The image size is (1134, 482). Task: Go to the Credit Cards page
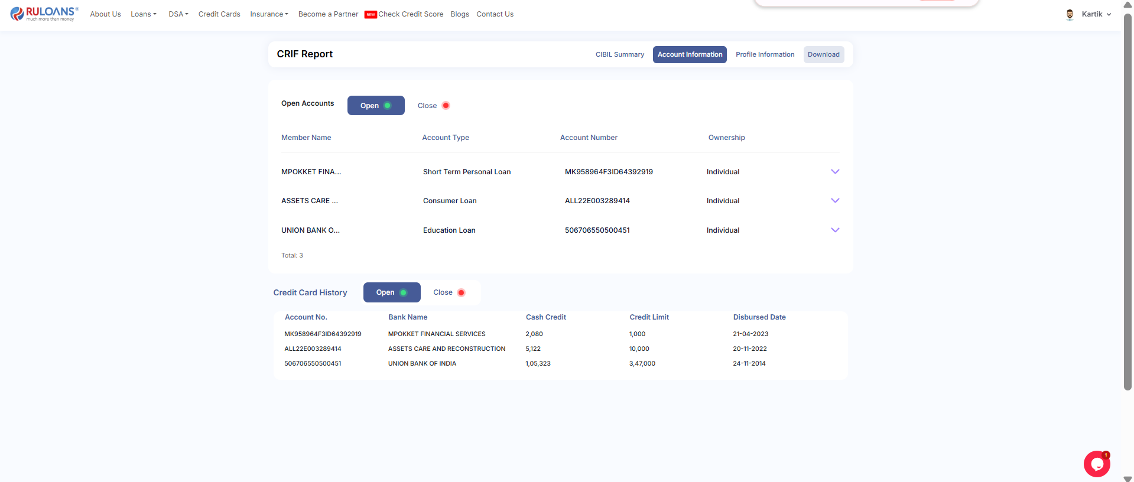click(x=219, y=14)
